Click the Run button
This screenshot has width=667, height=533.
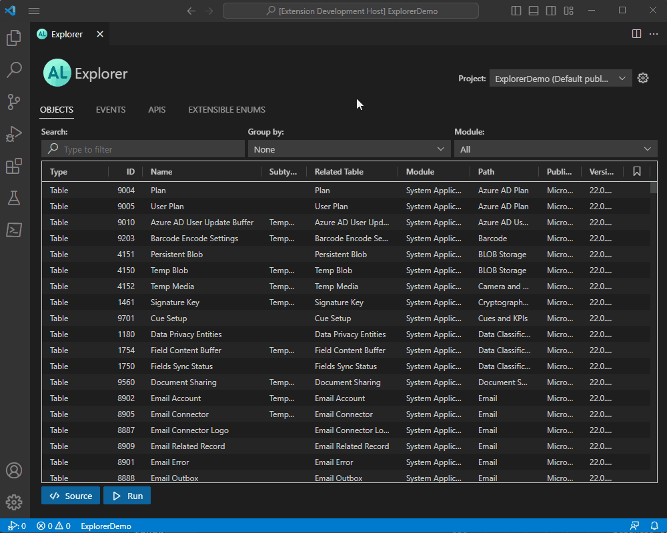127,496
